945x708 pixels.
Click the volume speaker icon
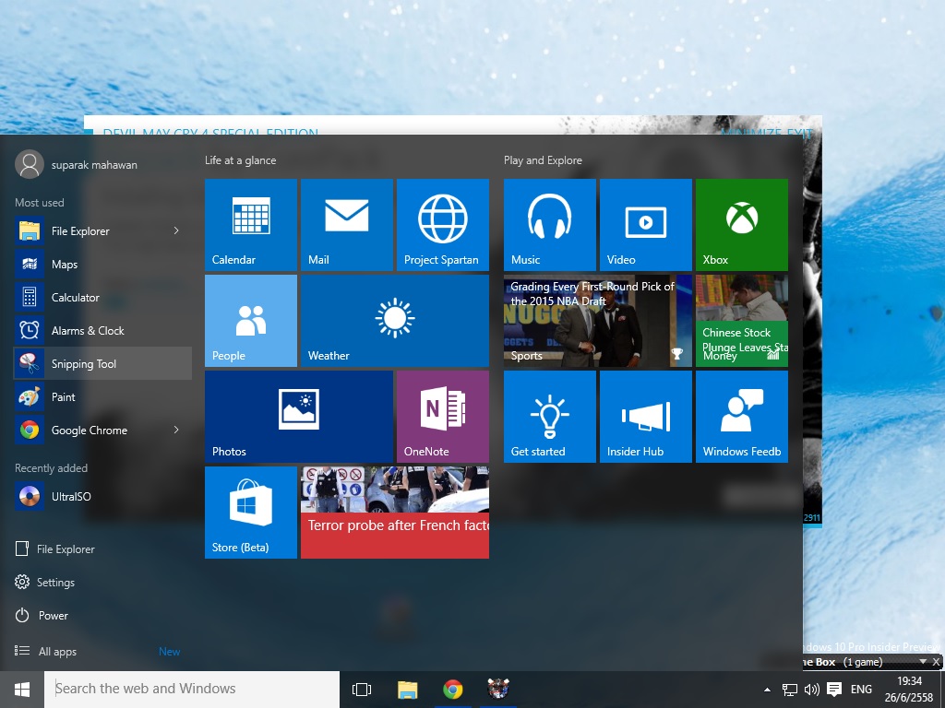812,690
